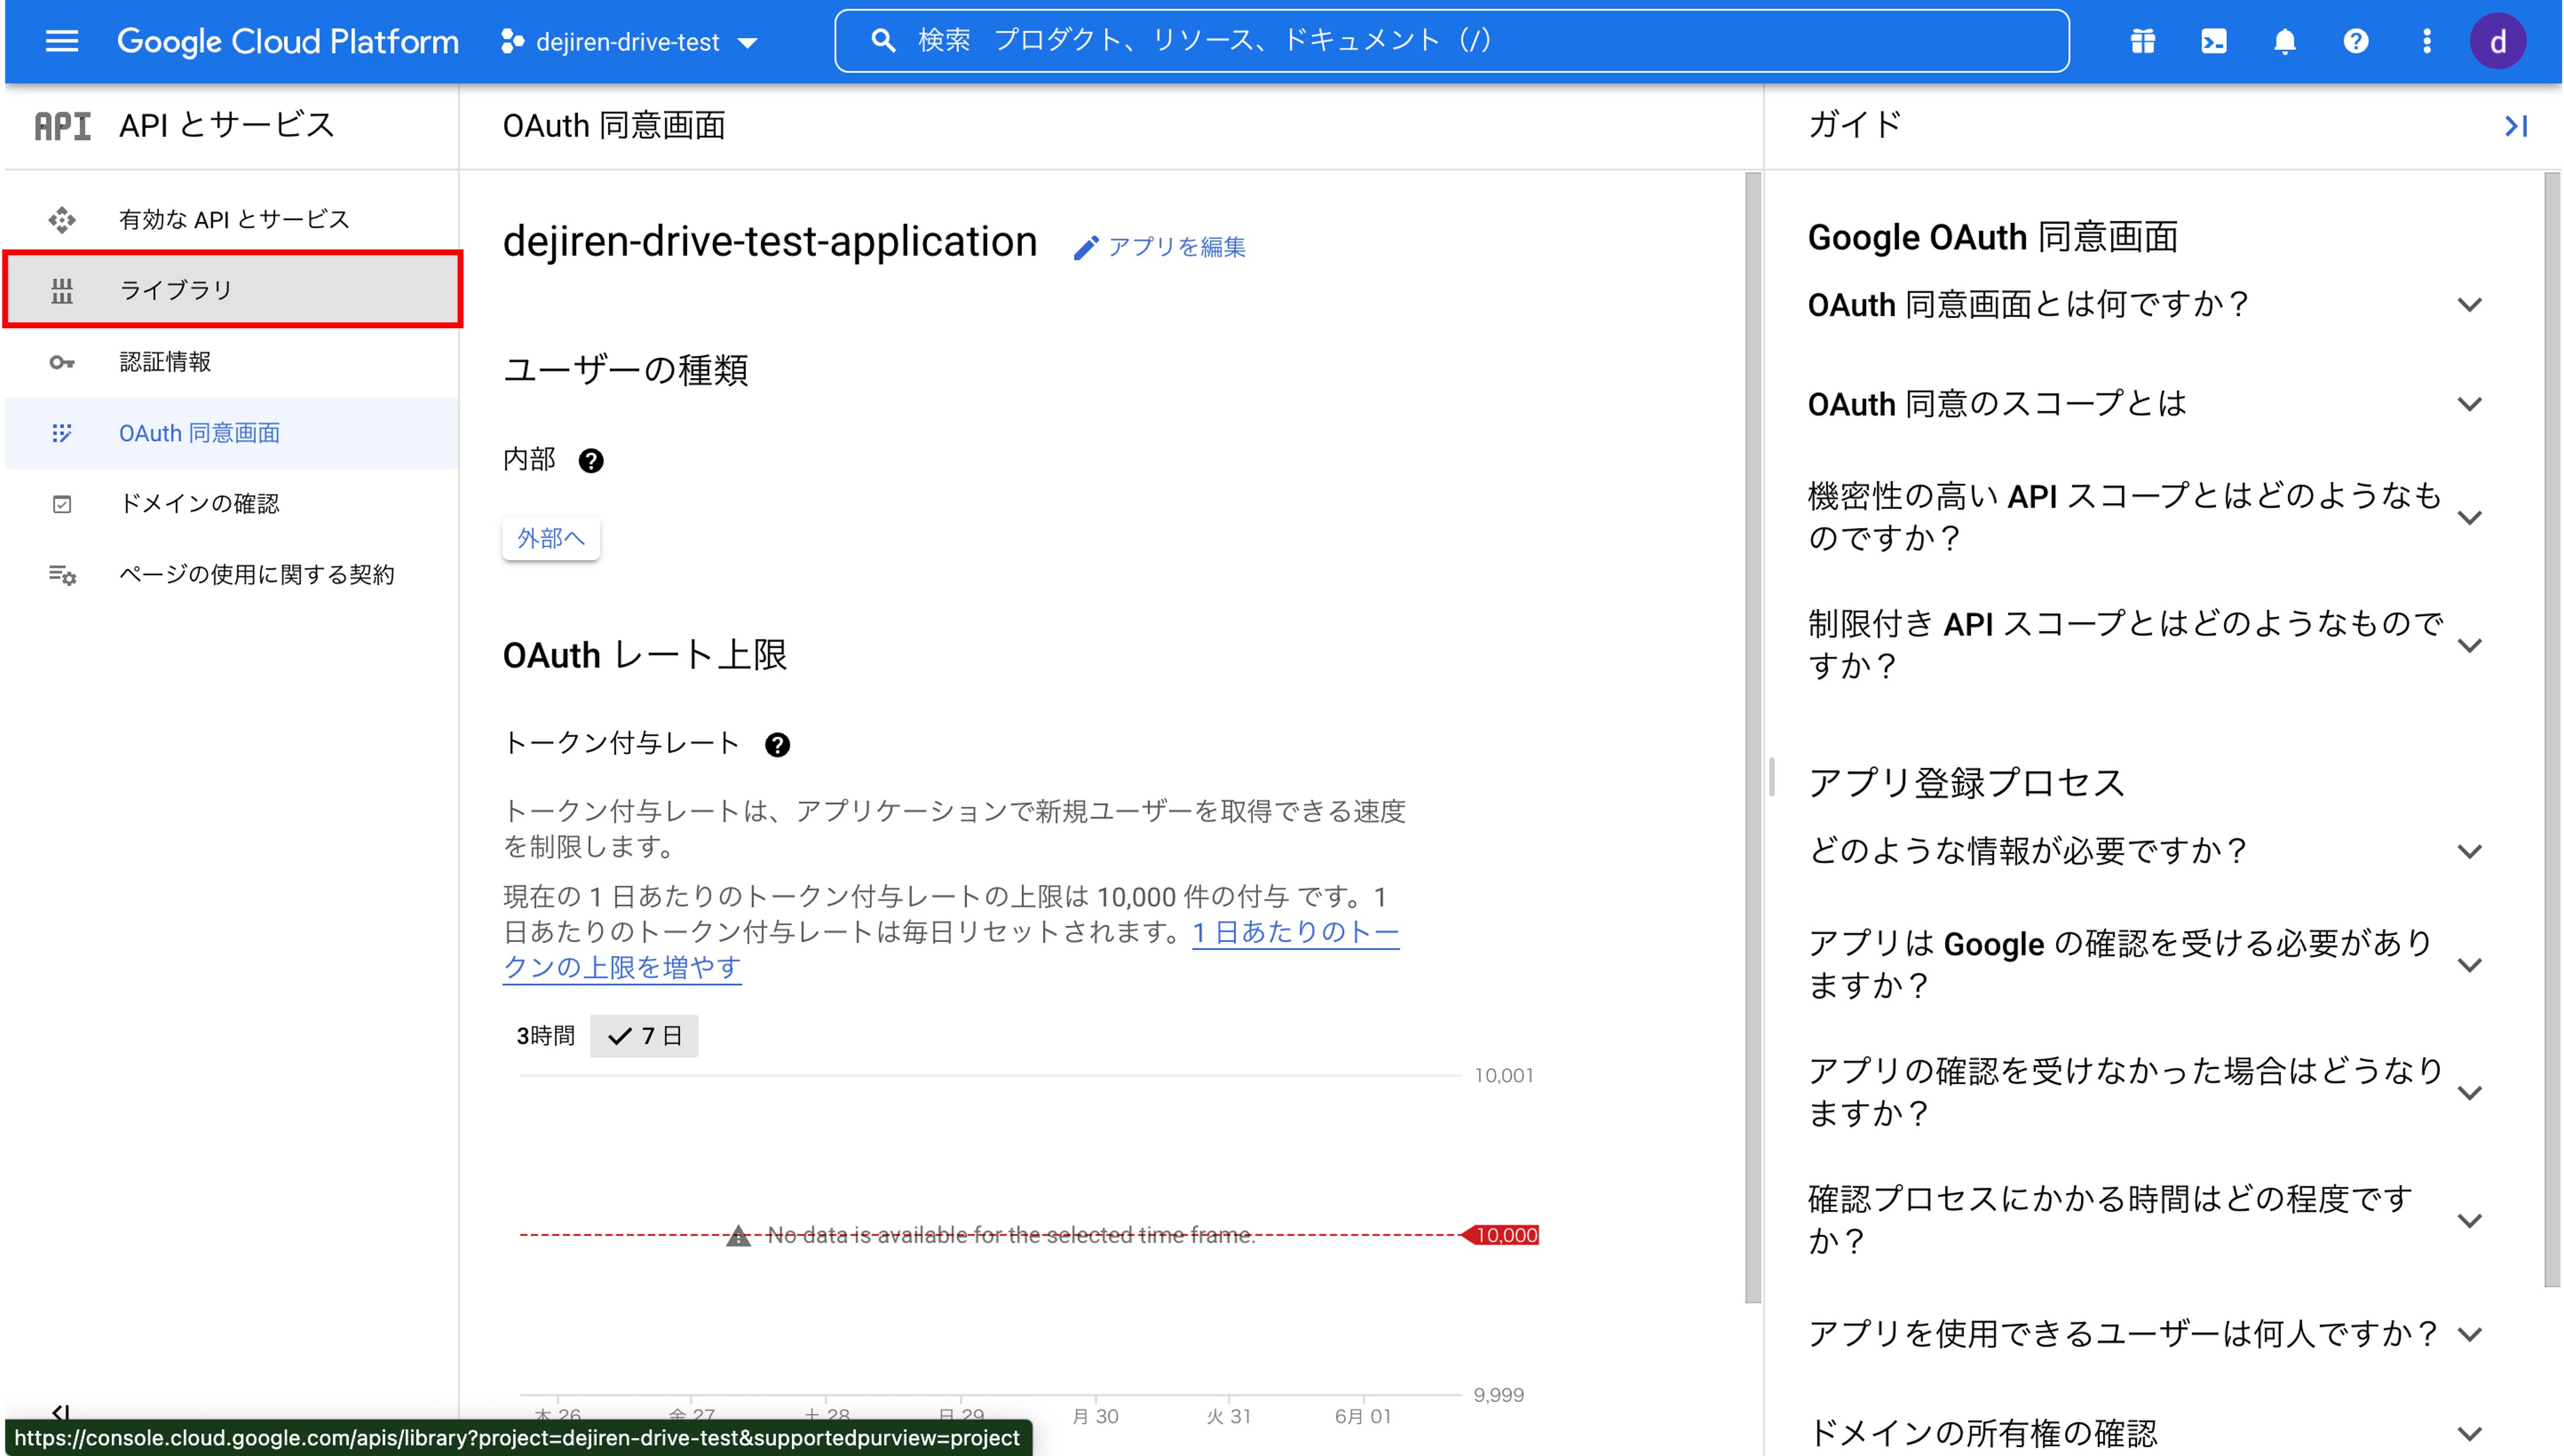This screenshot has height=1456, width=2564.
Task: Open the user account avatar
Action: pyautogui.click(x=2498, y=41)
